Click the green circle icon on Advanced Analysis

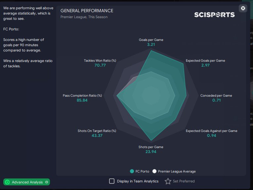(7, 182)
